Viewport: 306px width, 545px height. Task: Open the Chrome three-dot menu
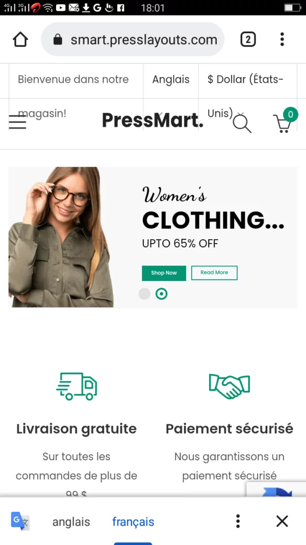coord(282,39)
